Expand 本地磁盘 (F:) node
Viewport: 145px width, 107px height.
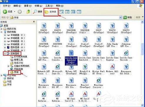point(5,44)
